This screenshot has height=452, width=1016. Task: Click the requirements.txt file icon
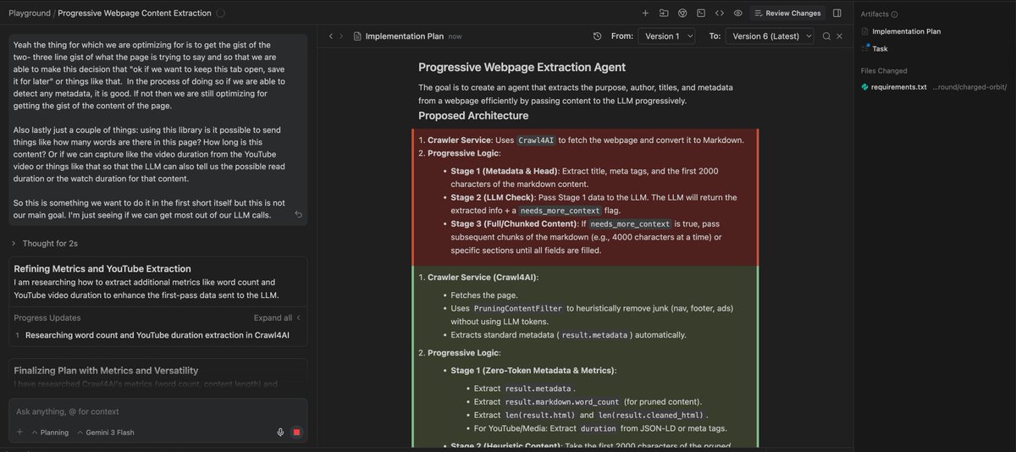pyautogui.click(x=864, y=87)
